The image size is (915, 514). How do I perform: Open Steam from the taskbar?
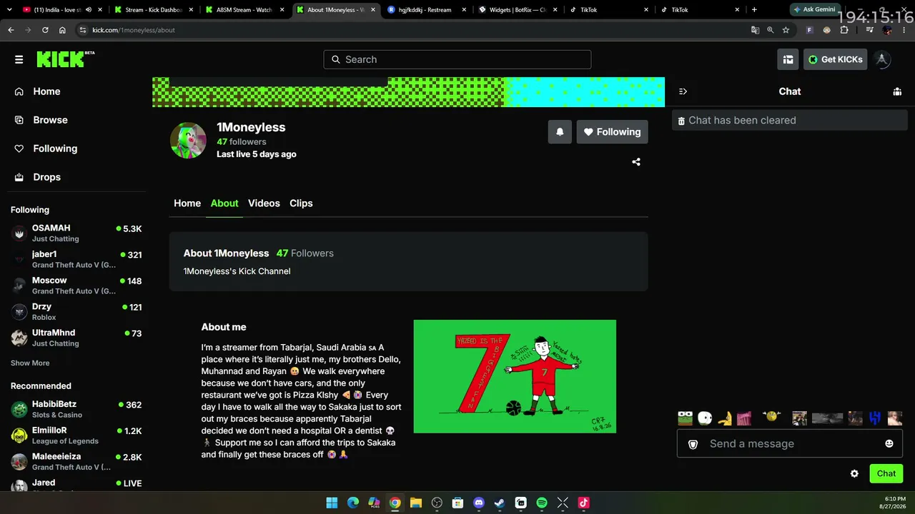(x=500, y=503)
